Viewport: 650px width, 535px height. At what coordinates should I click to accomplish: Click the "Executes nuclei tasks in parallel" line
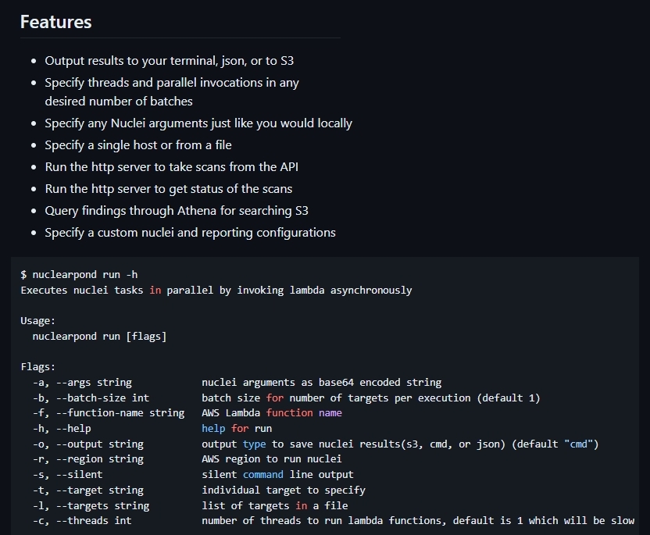[216, 290]
